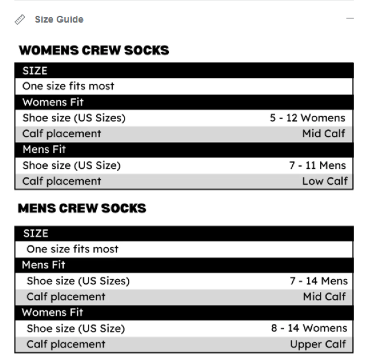Select the "7 - 14 Mens" shoe size value

point(318,281)
